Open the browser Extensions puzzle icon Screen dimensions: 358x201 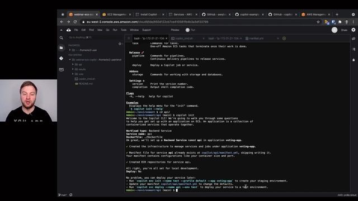(x=340, y=22)
